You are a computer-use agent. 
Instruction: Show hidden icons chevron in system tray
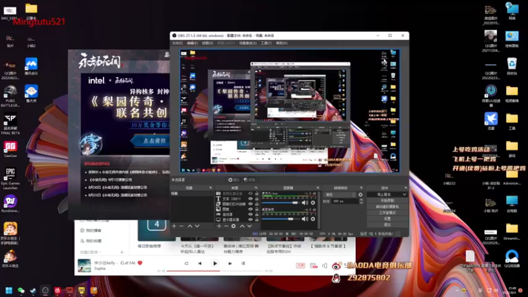[457, 290]
